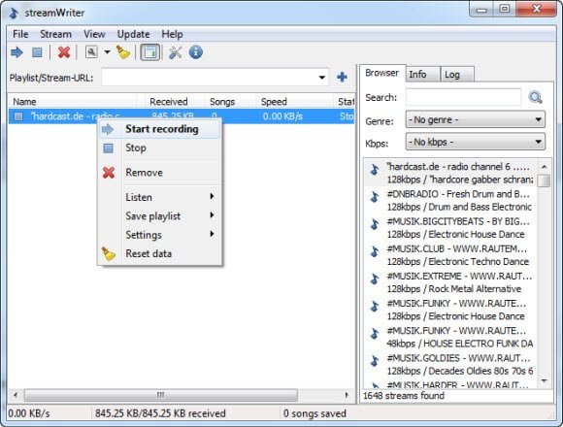This screenshot has height=427, width=563.
Task: Open settings with the tools toolbar icon
Action: (x=176, y=52)
